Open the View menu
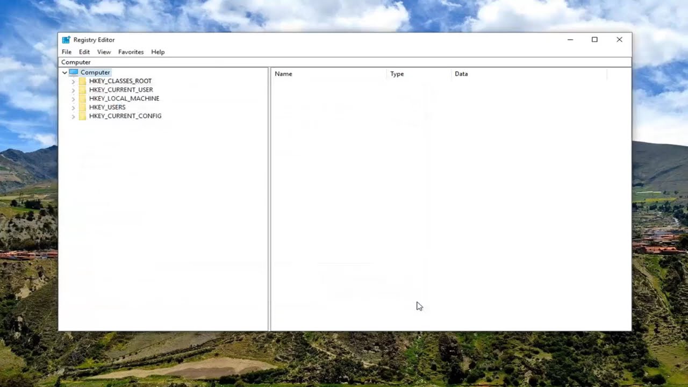Viewport: 688px width, 387px height. point(104,52)
